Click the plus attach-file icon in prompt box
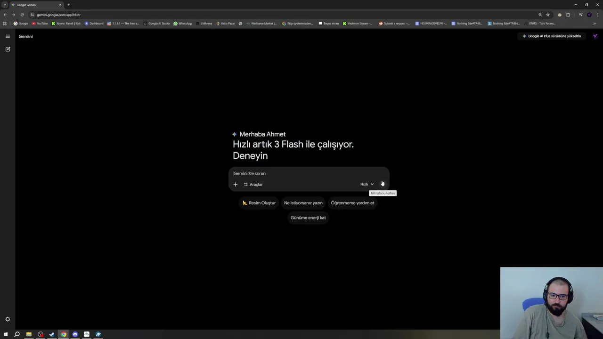The image size is (603, 339). pyautogui.click(x=236, y=185)
